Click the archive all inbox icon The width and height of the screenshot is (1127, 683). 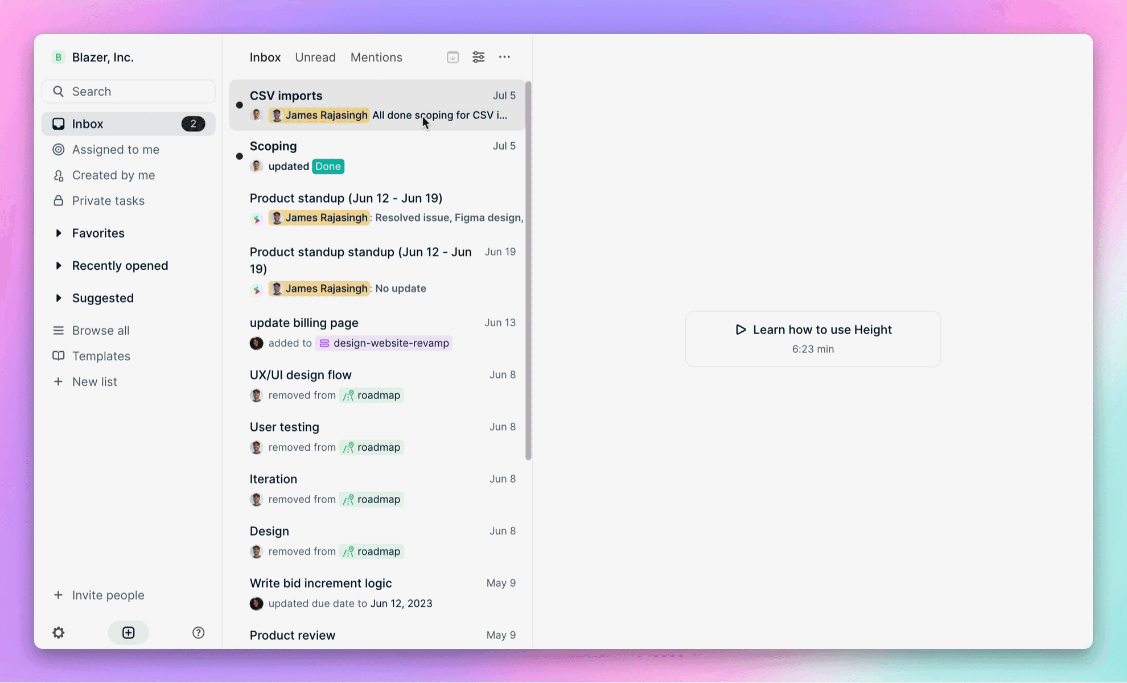[453, 57]
